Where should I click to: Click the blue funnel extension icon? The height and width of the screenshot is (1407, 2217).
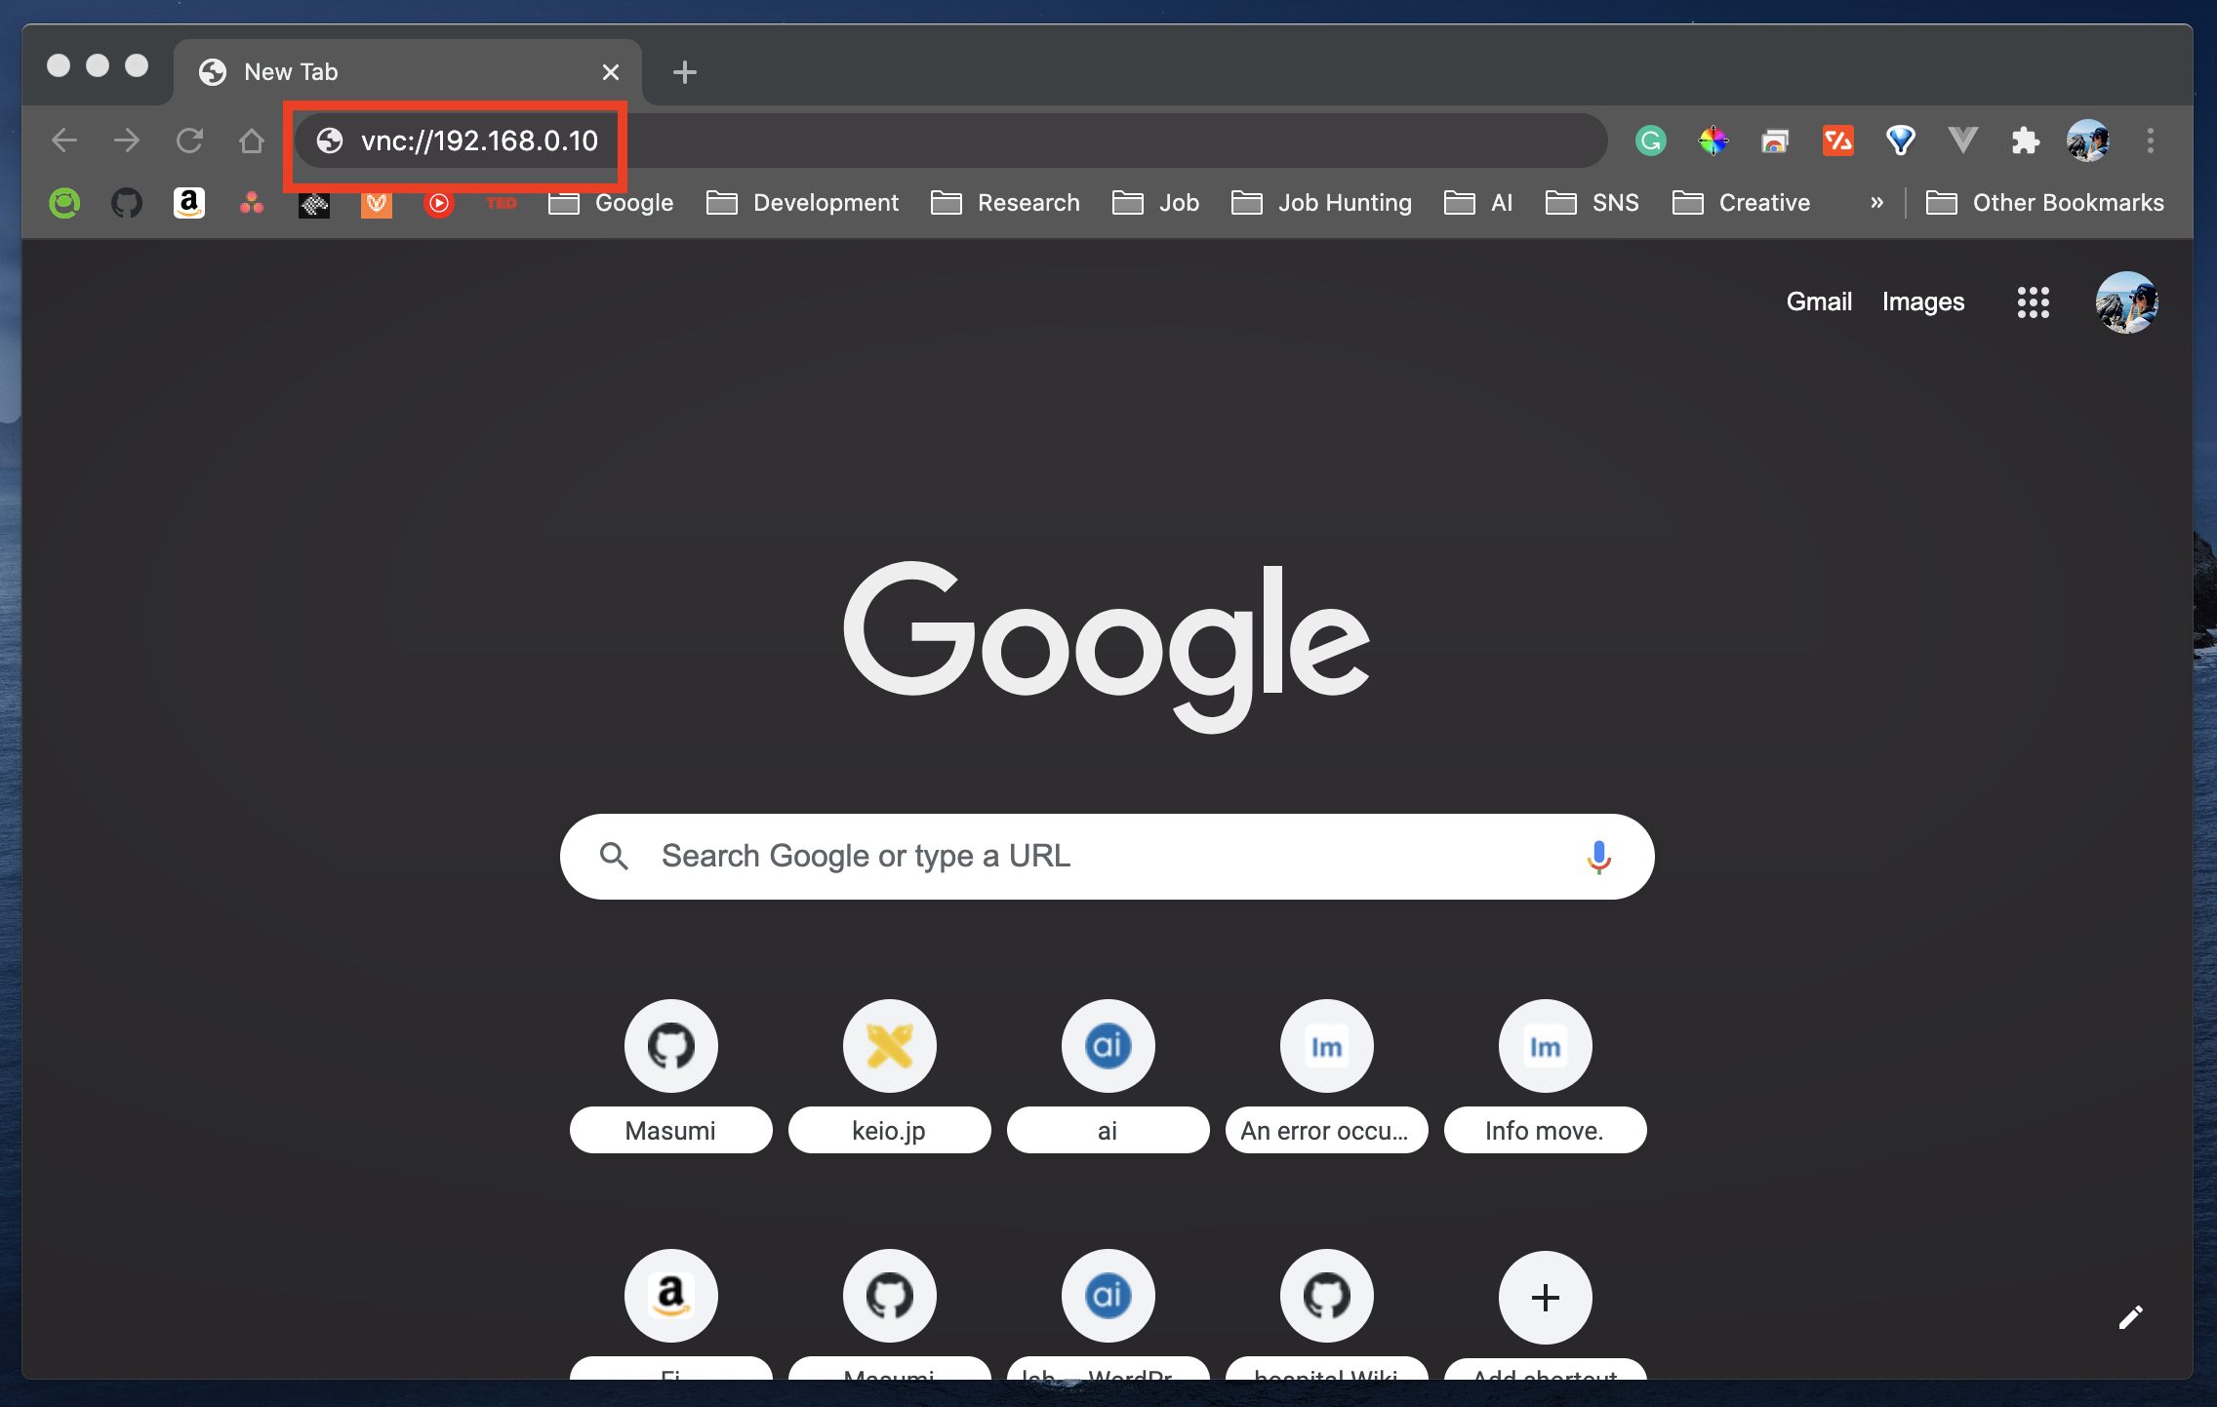point(1900,141)
